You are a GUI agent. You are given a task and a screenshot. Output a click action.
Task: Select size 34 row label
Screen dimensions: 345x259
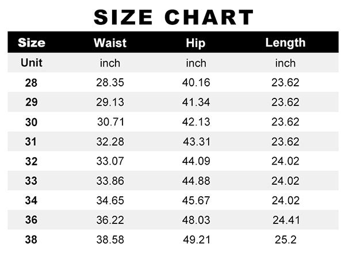click(31, 200)
